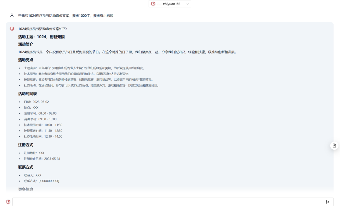Click the 日期：2023-06-02 bullet line
The image size is (340, 207).
[36, 102]
